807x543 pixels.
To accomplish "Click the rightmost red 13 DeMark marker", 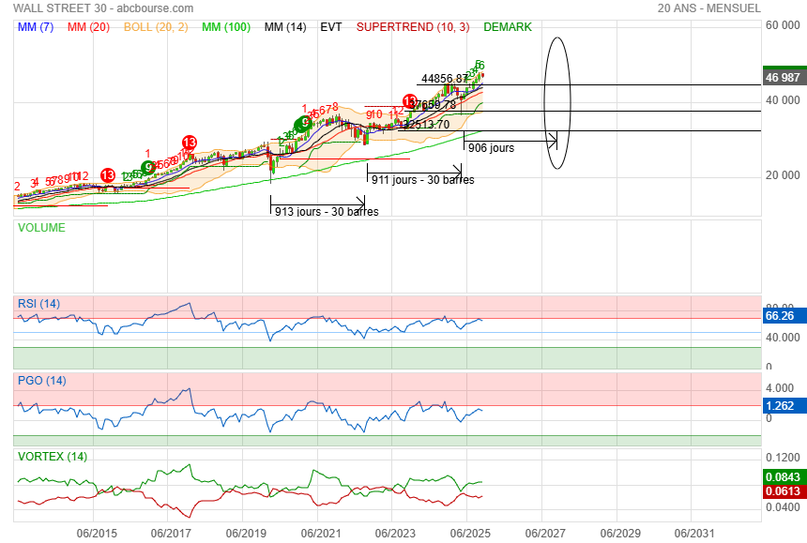I will pos(410,101).
